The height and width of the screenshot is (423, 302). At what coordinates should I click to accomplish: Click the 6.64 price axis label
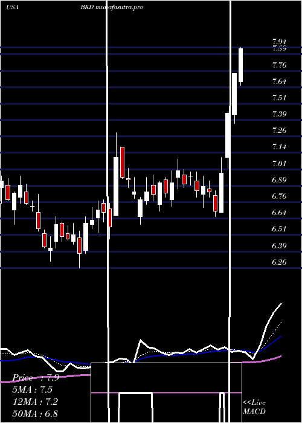click(279, 213)
